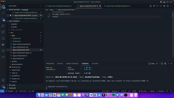
Task: Change HTML language mode
Action: pos(134,91)
